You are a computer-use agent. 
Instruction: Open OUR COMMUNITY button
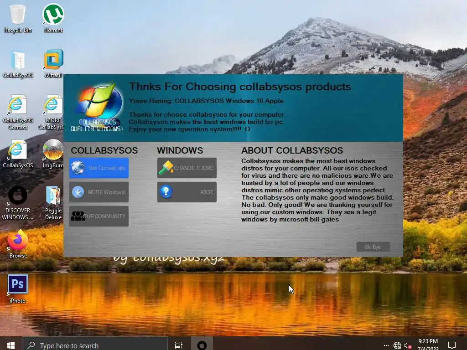coord(99,216)
